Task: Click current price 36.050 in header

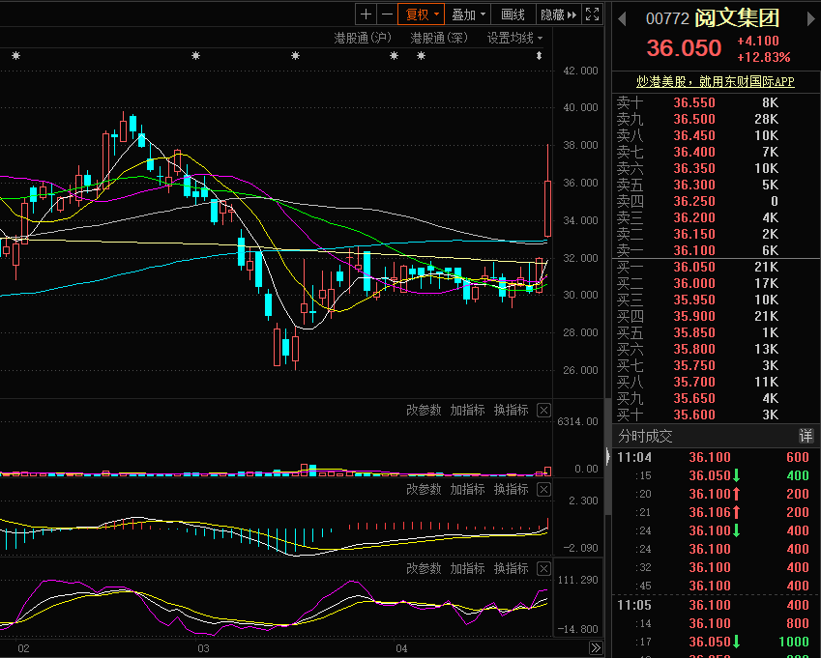Action: [x=685, y=48]
